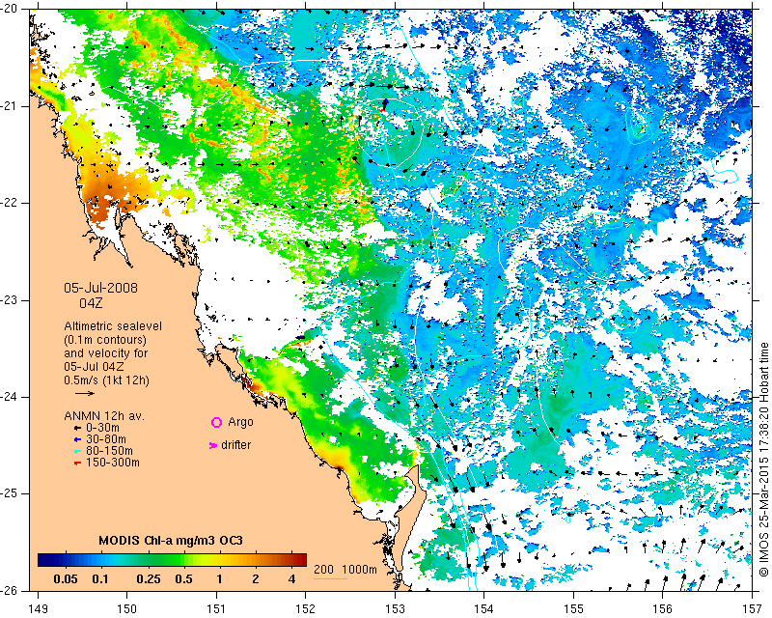Viewport: 772px width, 618px height.
Task: Select the yellow colorbar region above label 1
Action: [219, 560]
